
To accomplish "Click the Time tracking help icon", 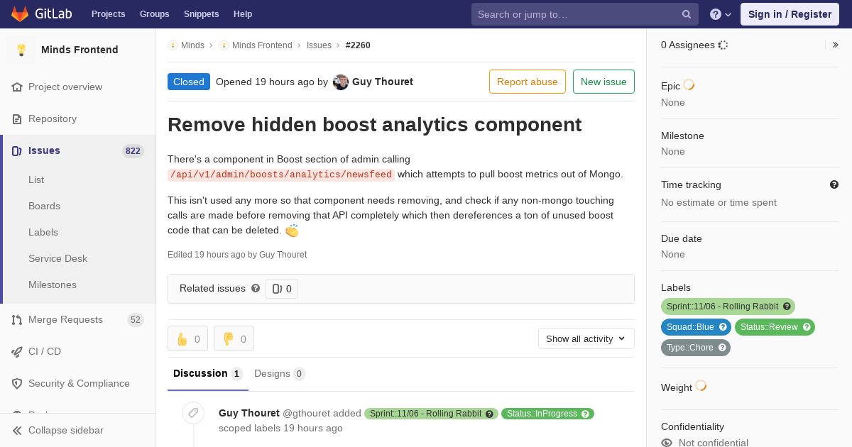I will [834, 184].
